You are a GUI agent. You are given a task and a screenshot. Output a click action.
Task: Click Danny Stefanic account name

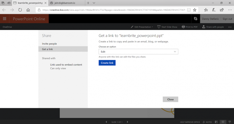coord(210,19)
